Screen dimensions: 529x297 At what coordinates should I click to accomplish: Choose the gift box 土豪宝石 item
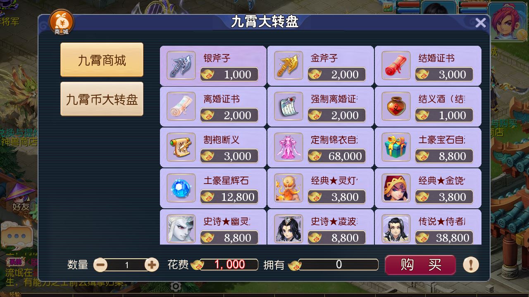point(428,147)
